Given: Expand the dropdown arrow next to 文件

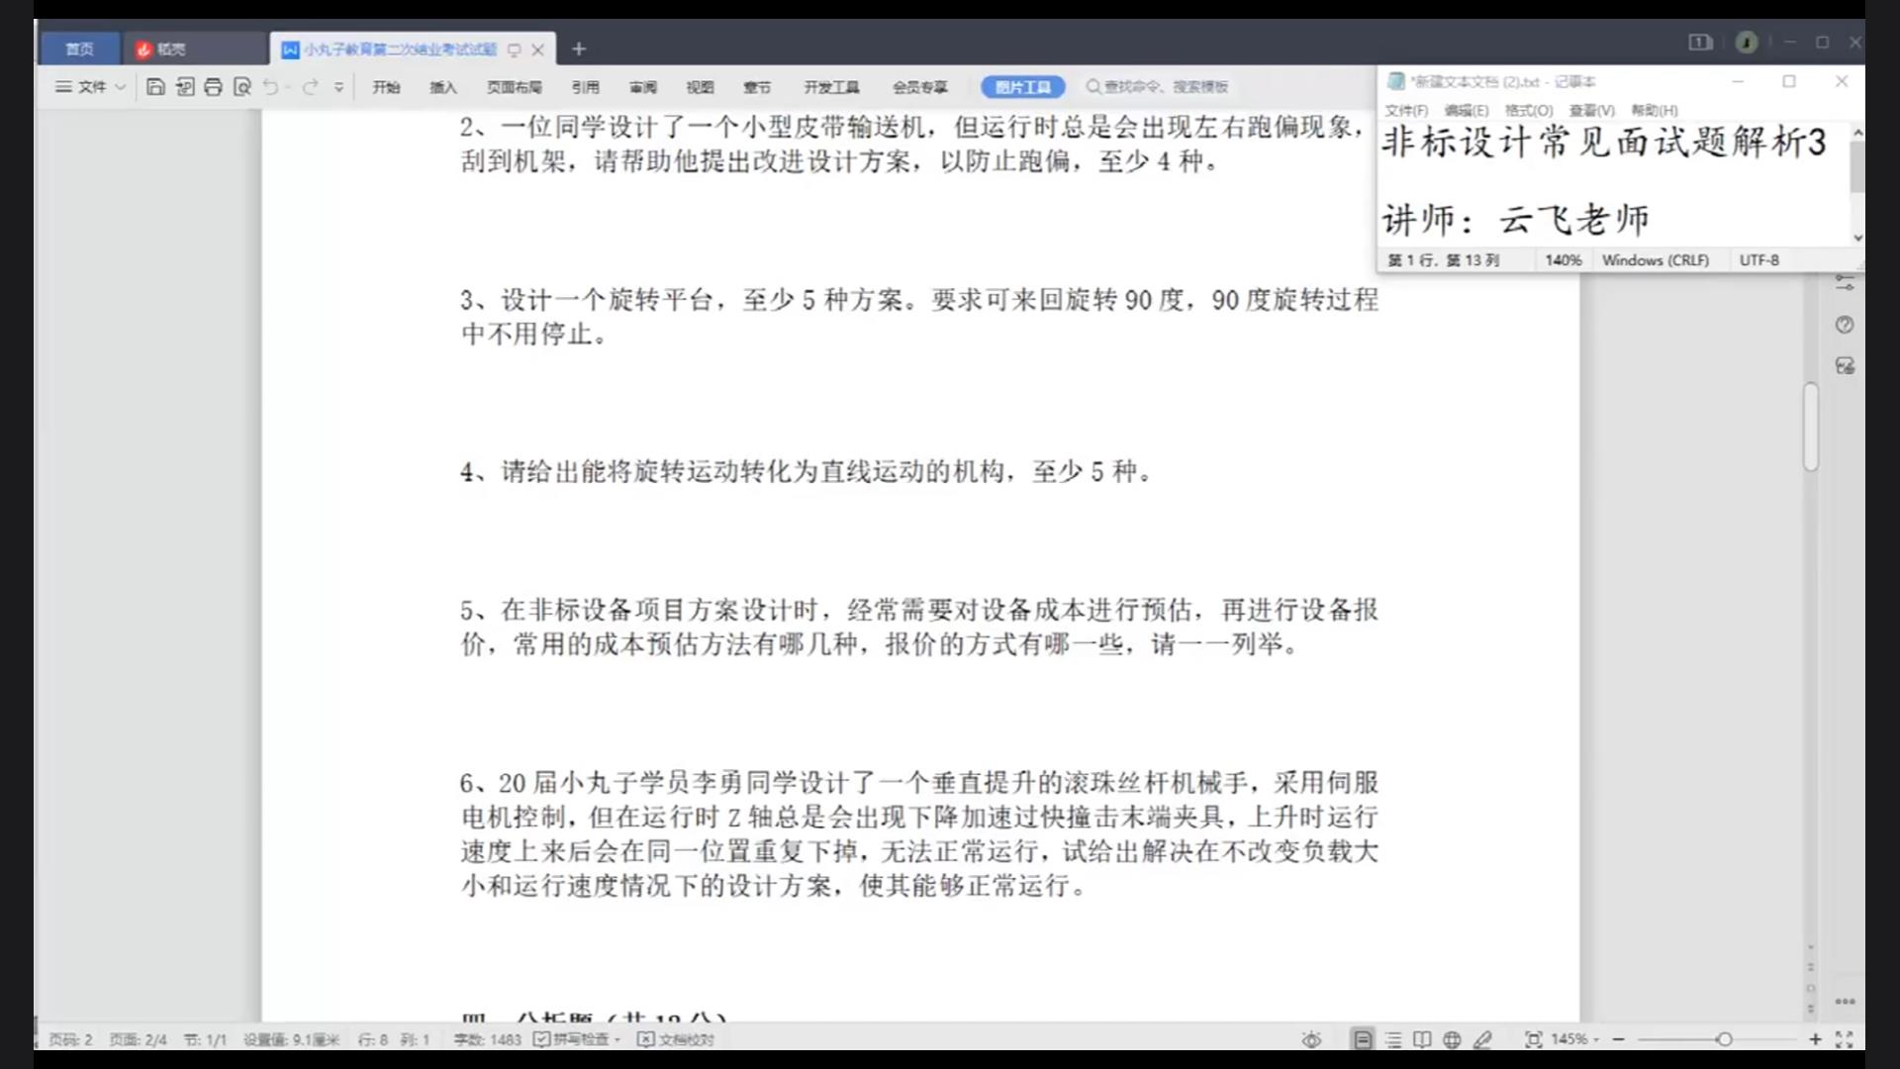Looking at the screenshot, I should tap(120, 87).
